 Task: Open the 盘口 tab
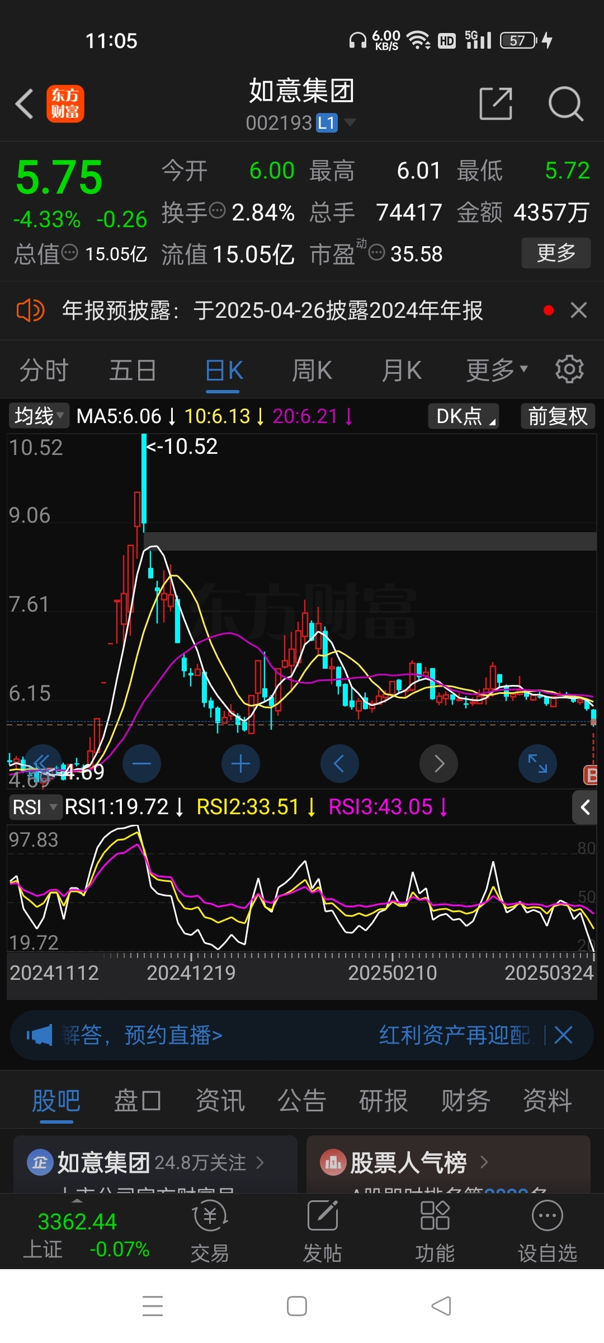coord(138,1101)
